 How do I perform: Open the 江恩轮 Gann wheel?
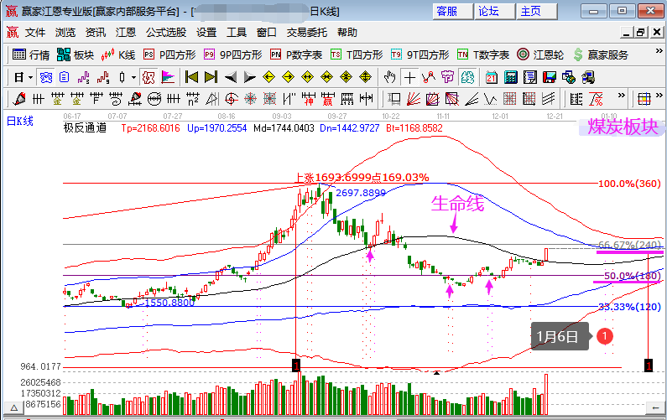(x=540, y=54)
